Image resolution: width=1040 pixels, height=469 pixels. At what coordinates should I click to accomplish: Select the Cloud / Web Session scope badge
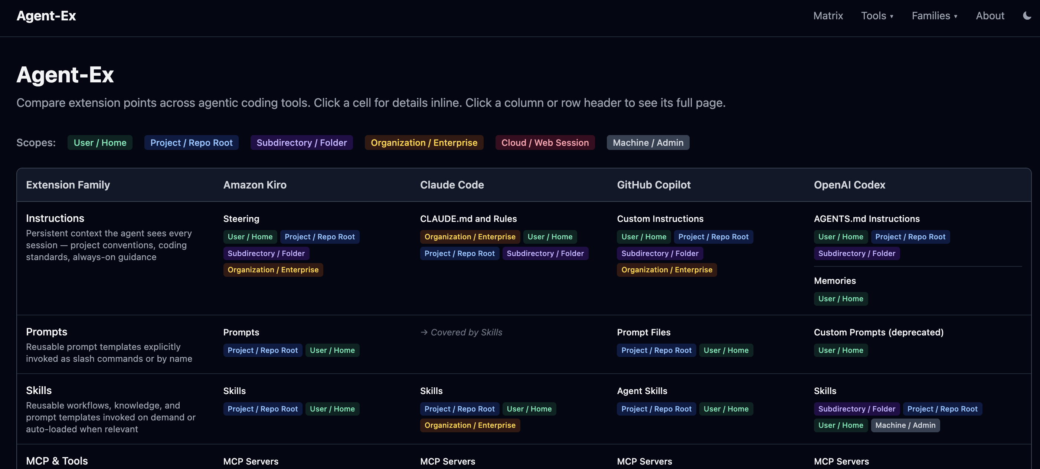click(x=544, y=142)
